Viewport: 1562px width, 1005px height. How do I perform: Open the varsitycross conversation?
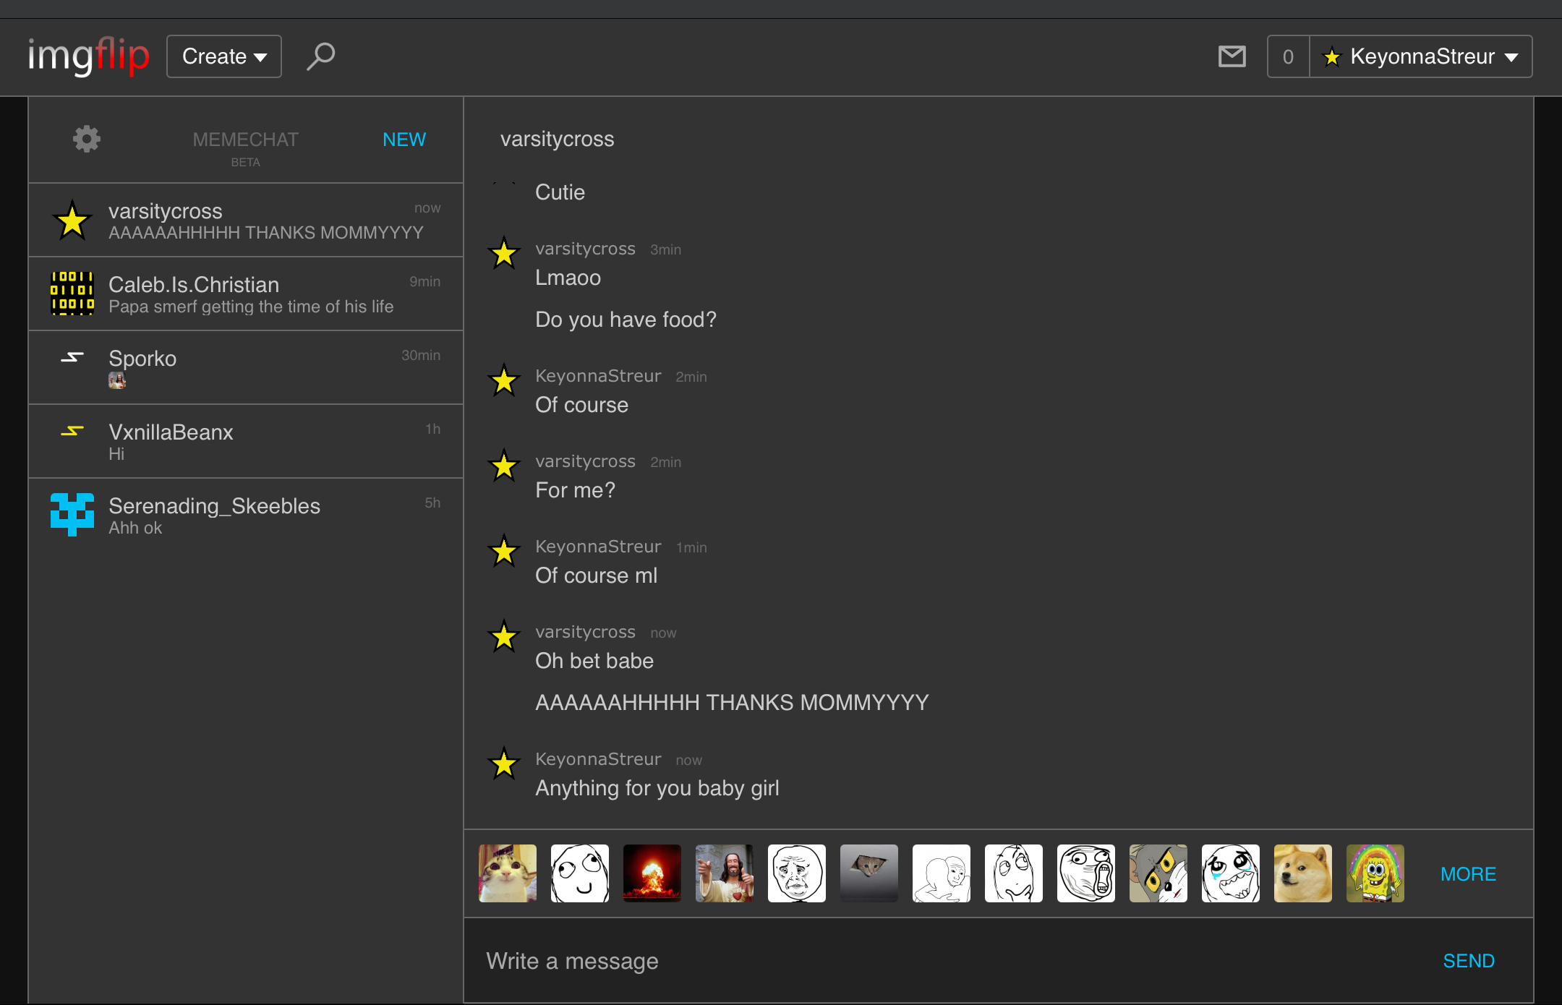(246, 221)
